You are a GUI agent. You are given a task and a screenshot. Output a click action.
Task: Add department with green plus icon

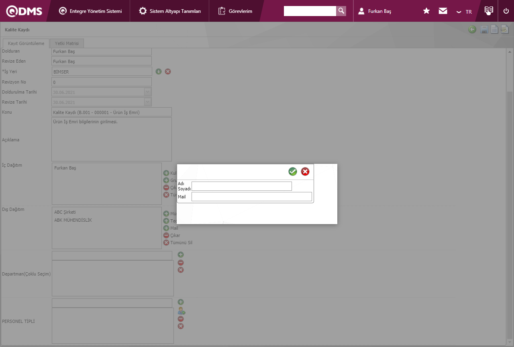pos(181,255)
